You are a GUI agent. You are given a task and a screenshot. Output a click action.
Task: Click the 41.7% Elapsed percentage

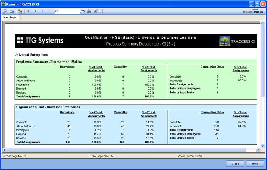[97, 134]
